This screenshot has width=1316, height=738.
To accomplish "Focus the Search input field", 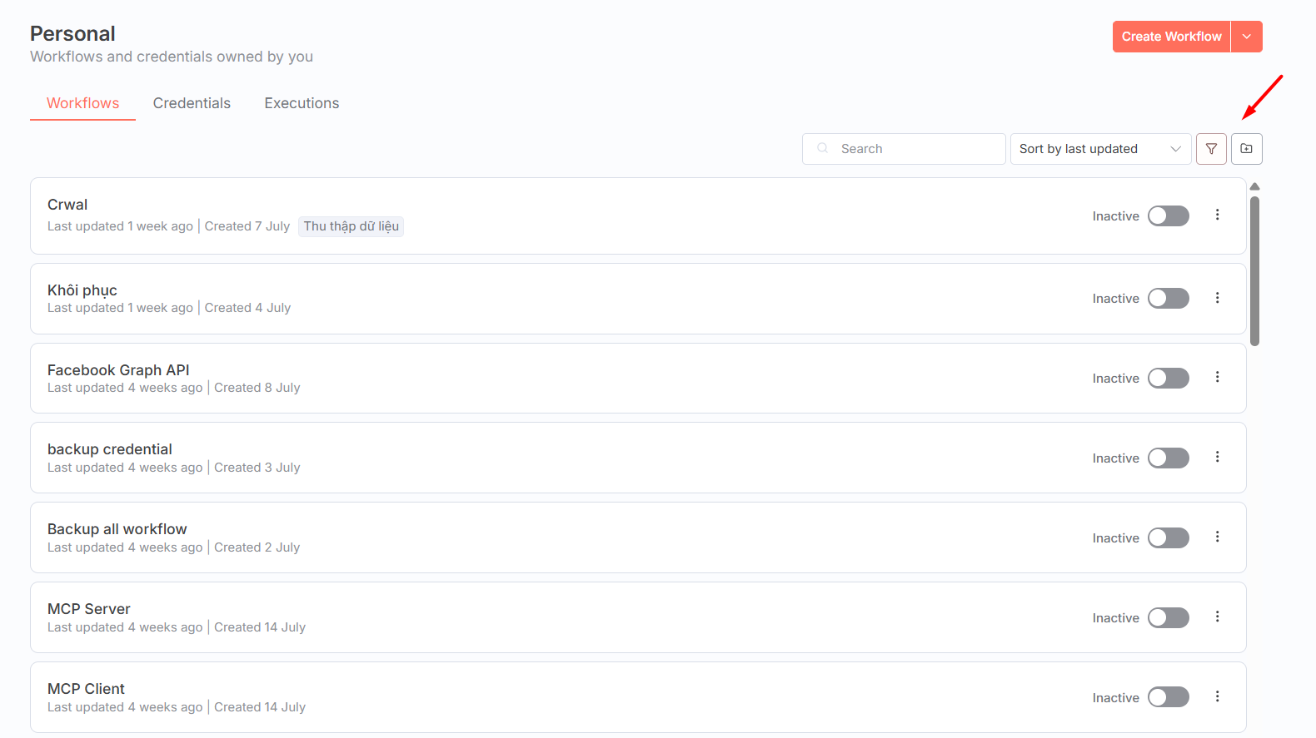I will (904, 149).
